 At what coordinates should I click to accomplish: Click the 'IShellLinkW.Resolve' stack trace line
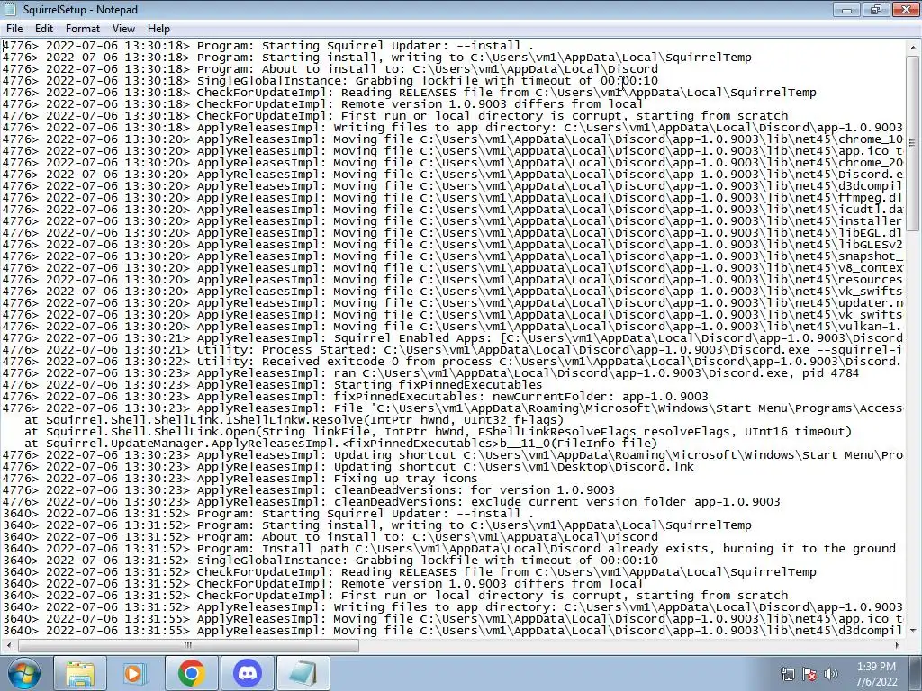tap(294, 420)
